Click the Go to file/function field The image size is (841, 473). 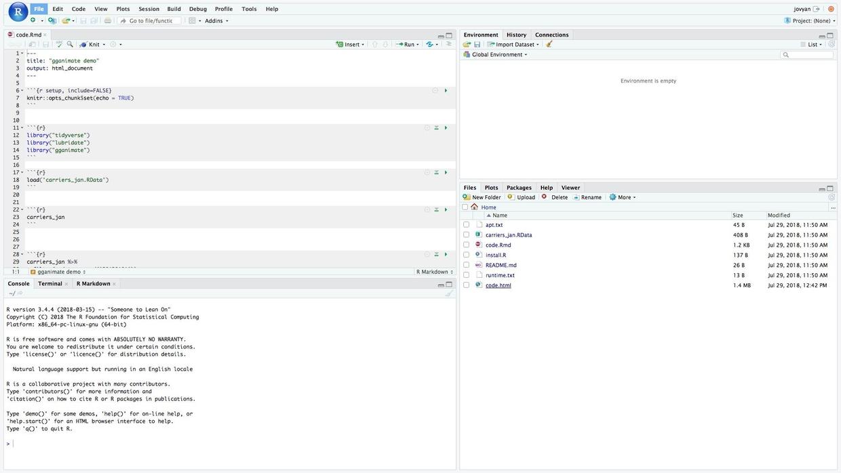pyautogui.click(x=154, y=21)
